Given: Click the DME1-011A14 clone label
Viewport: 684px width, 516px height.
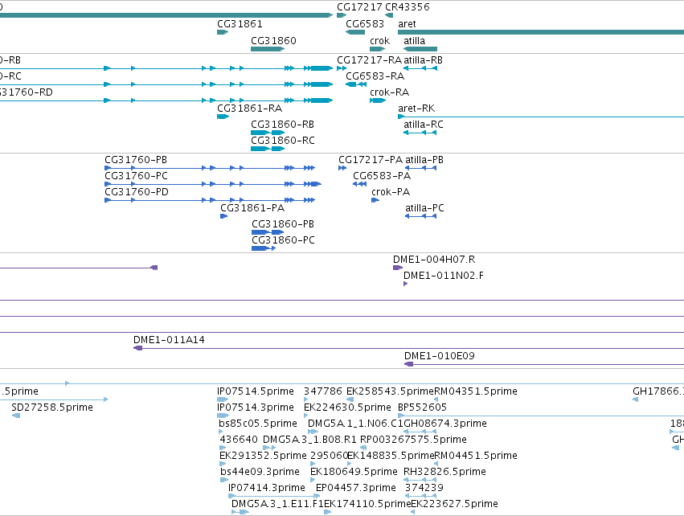Looking at the screenshot, I should coord(169,340).
